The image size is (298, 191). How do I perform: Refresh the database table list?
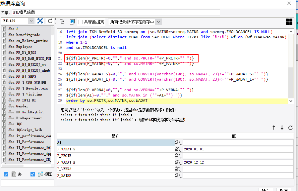pos(50,21)
